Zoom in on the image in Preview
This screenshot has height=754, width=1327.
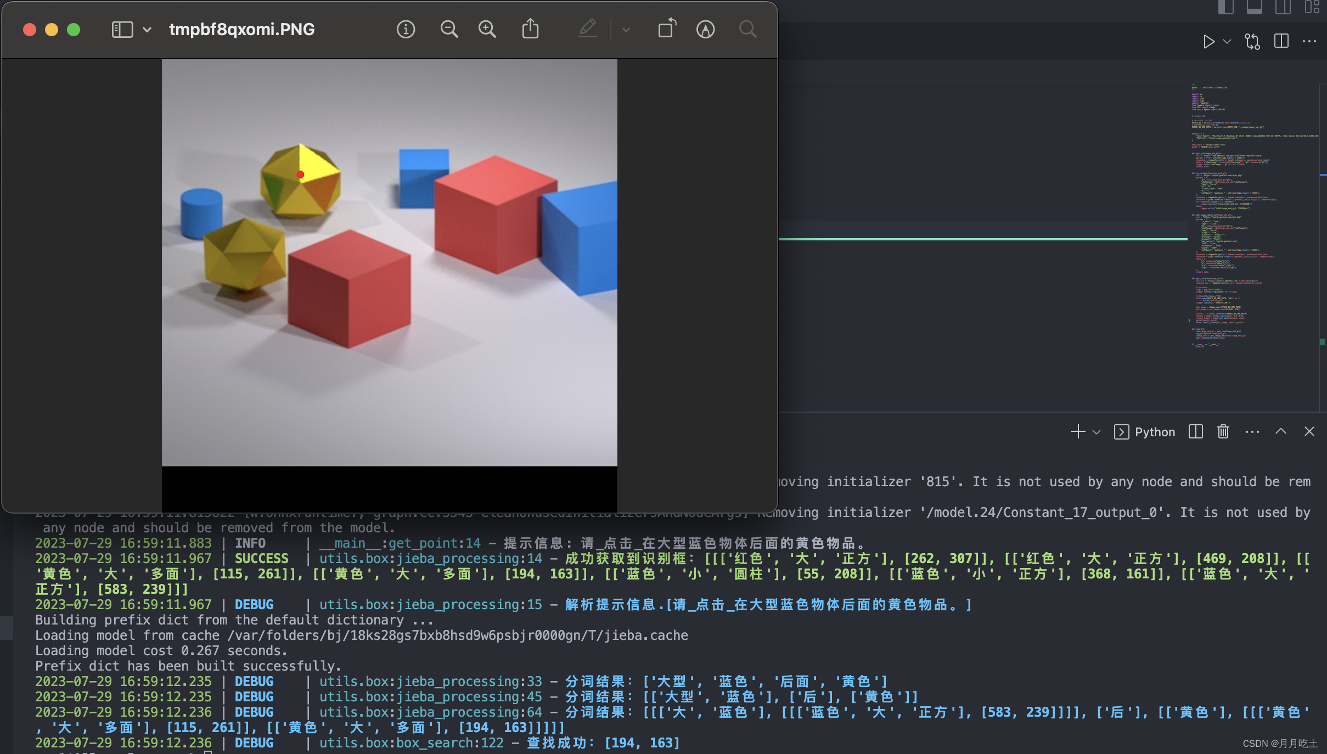[x=487, y=29]
